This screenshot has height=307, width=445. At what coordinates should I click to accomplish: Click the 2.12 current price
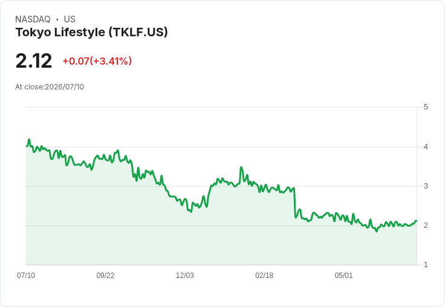(x=34, y=60)
